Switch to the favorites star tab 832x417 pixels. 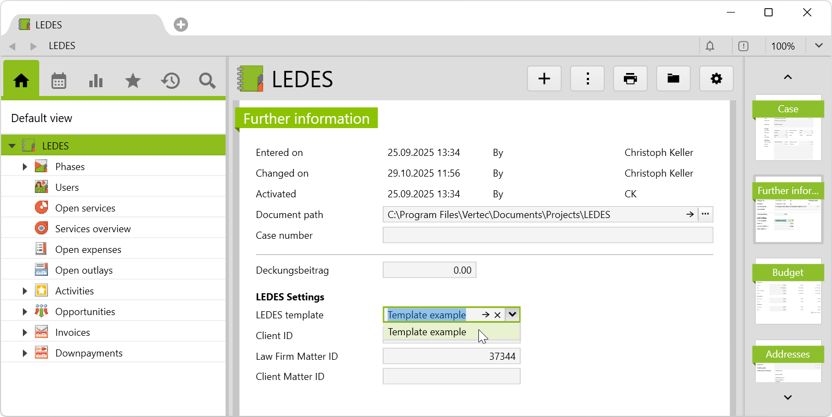(x=133, y=81)
